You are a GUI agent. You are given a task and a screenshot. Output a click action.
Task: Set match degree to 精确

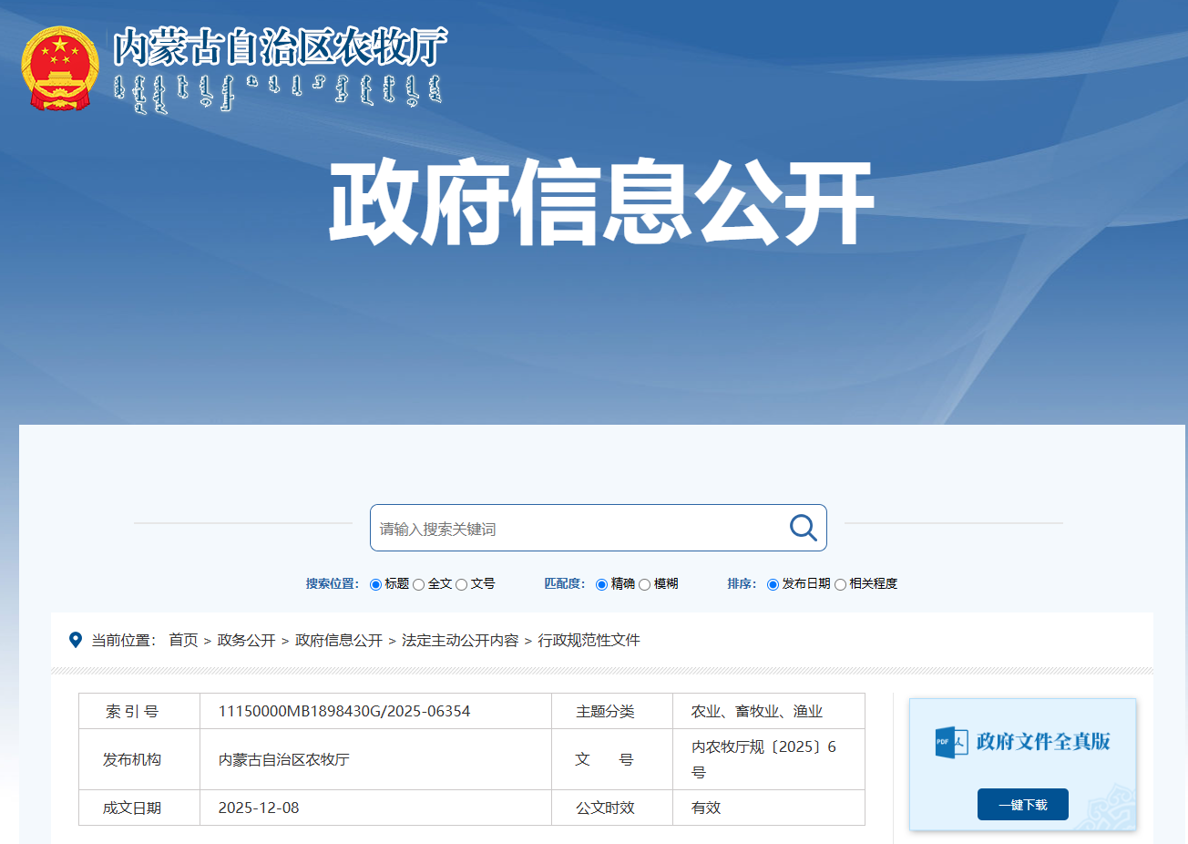601,584
